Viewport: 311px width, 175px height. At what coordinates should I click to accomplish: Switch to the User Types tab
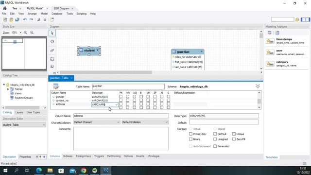tap(34, 112)
